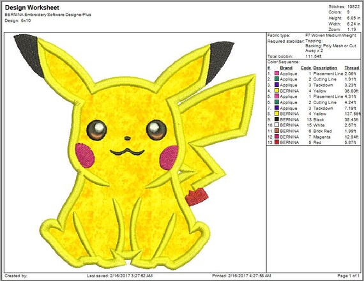Viewport: 364px width, 281px height.
Task: Click the white swatch in row 10
Action: pos(277,125)
